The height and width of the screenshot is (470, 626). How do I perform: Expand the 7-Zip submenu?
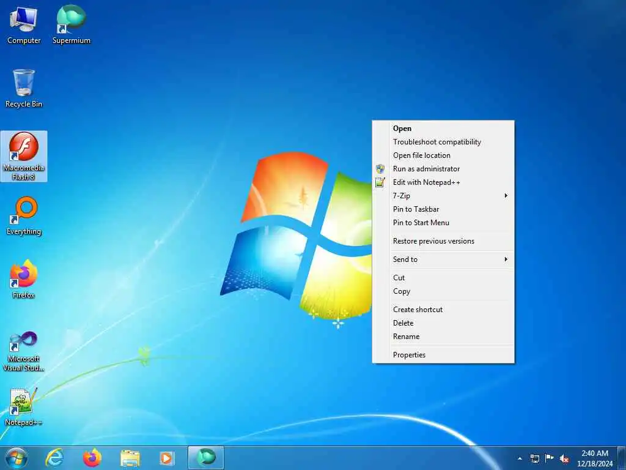tap(443, 196)
